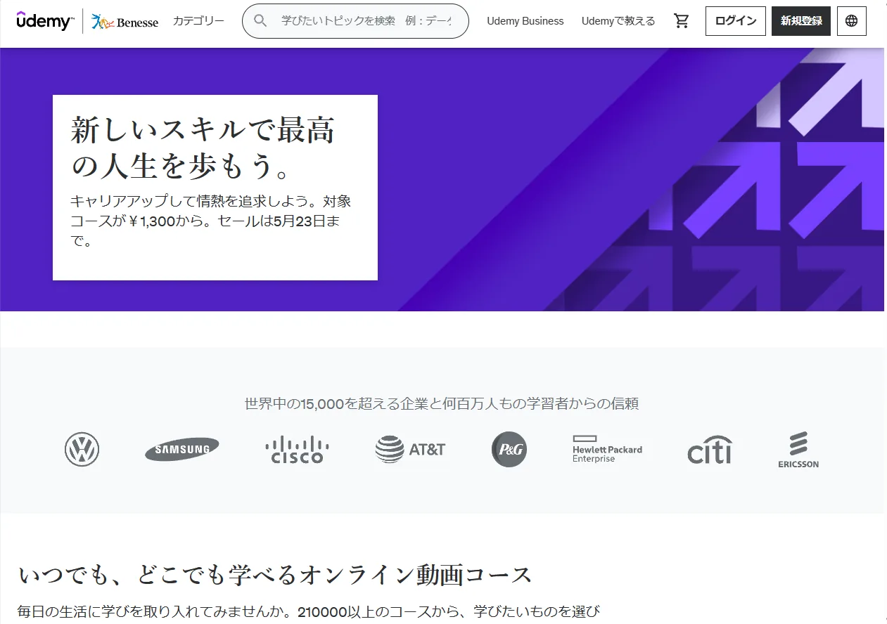The image size is (887, 624).
Task: Click heading いつでも、どこでも学べるオンライン動画コース
Action: point(275,575)
